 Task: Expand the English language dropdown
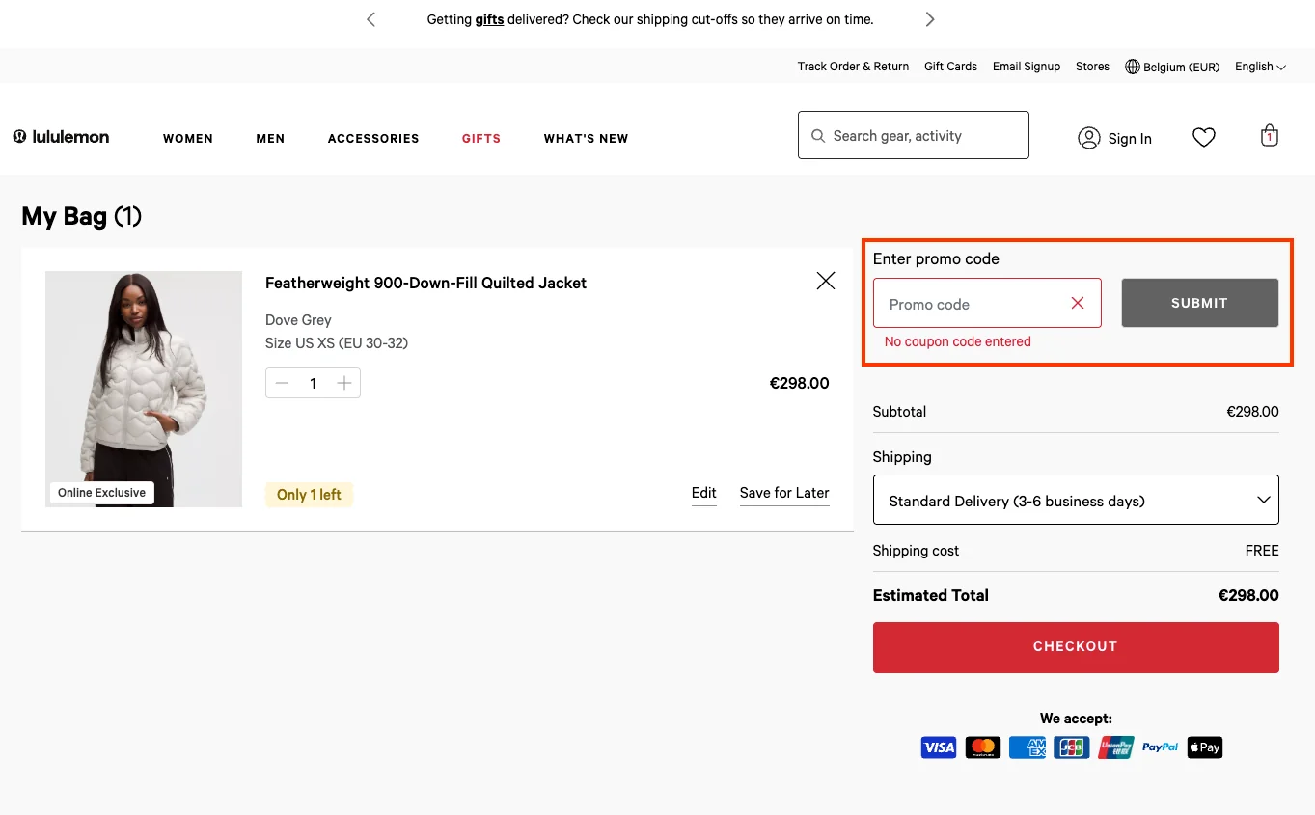point(1259,66)
